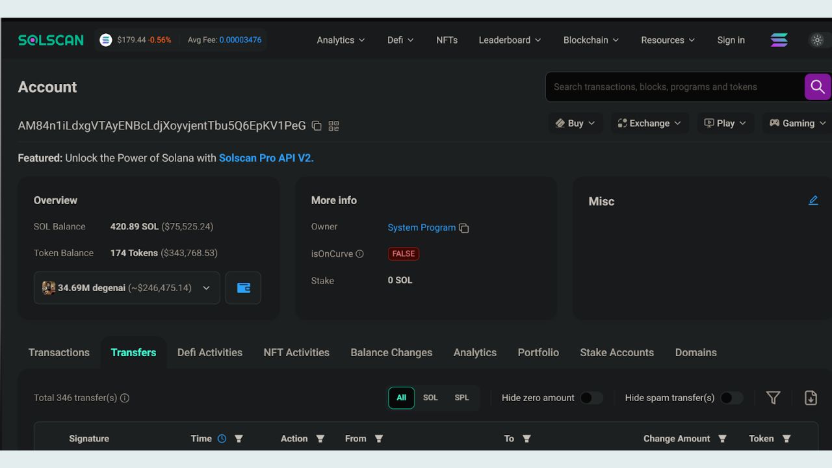Click the 174 Tokens balance value
Viewport: 832px width, 468px height.
tap(134, 253)
